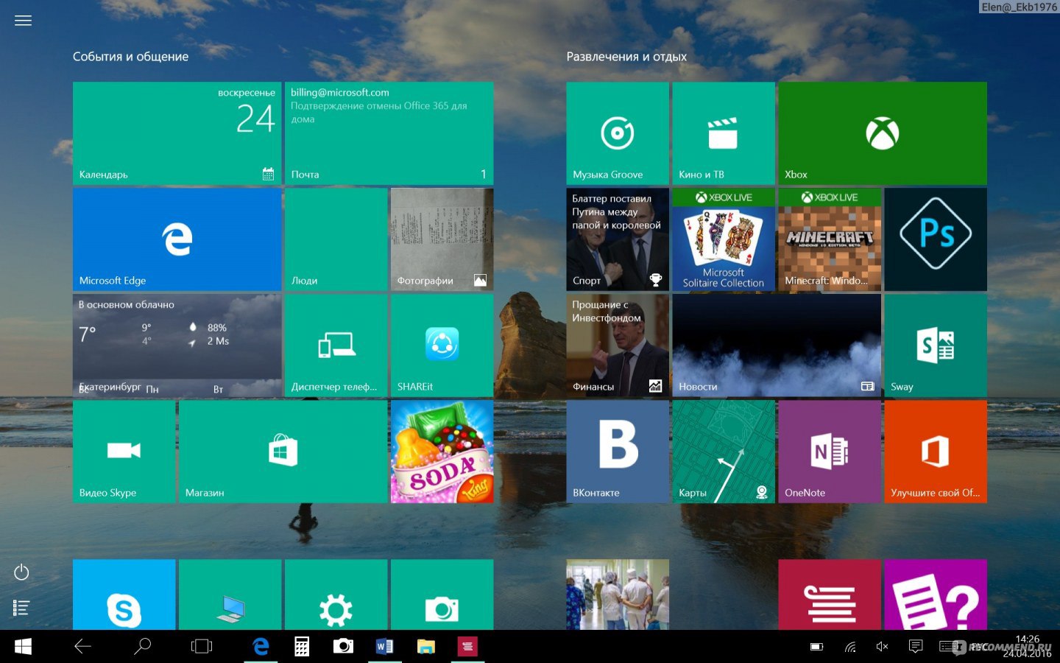Viewport: 1060px width, 663px height.
Task: Launch Candy Crush Soda tile
Action: coord(442,451)
